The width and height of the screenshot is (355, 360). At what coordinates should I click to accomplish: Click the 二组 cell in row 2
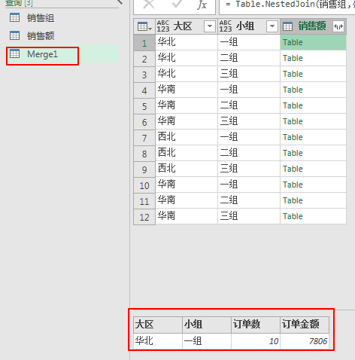249,58
